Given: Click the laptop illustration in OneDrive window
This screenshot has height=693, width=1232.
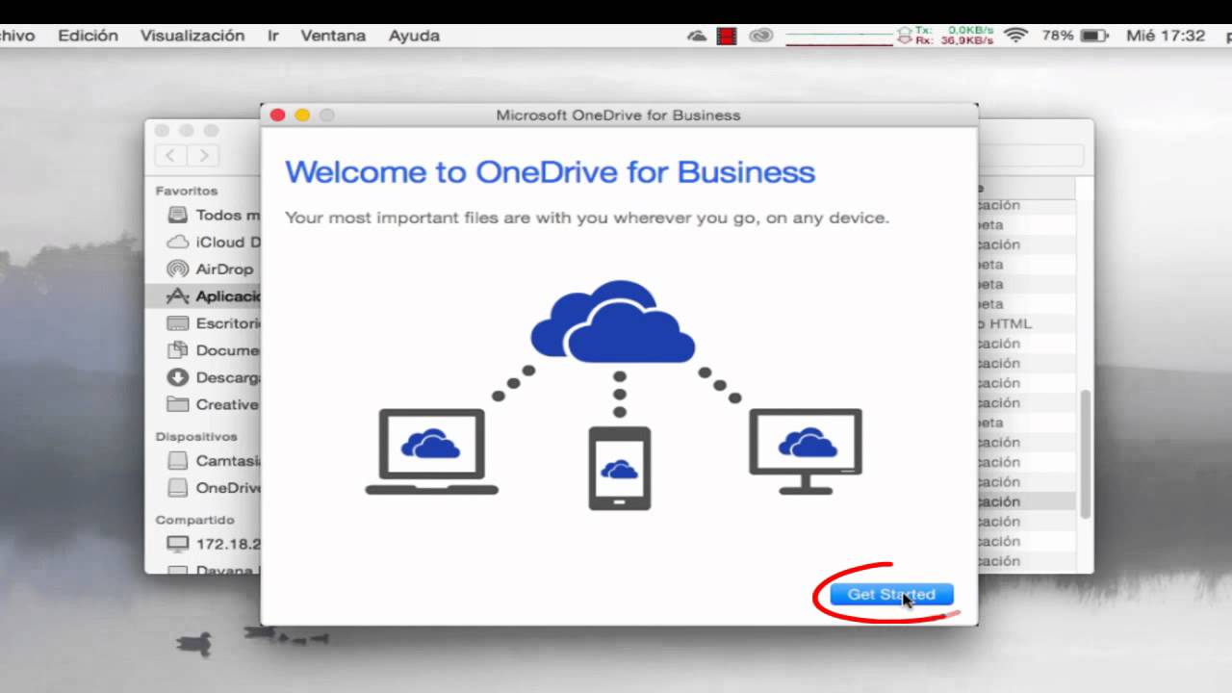Looking at the screenshot, I should pos(431,451).
